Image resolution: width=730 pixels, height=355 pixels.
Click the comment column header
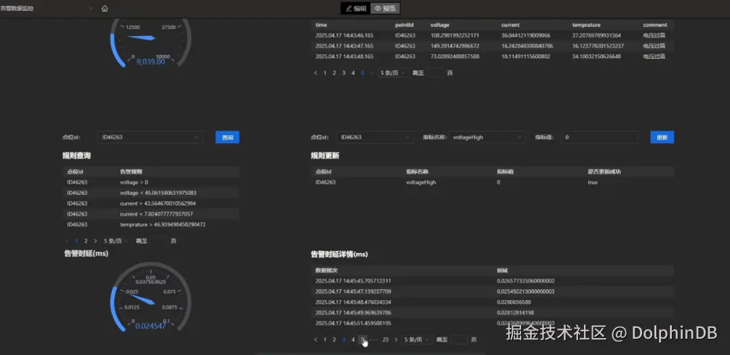point(654,25)
